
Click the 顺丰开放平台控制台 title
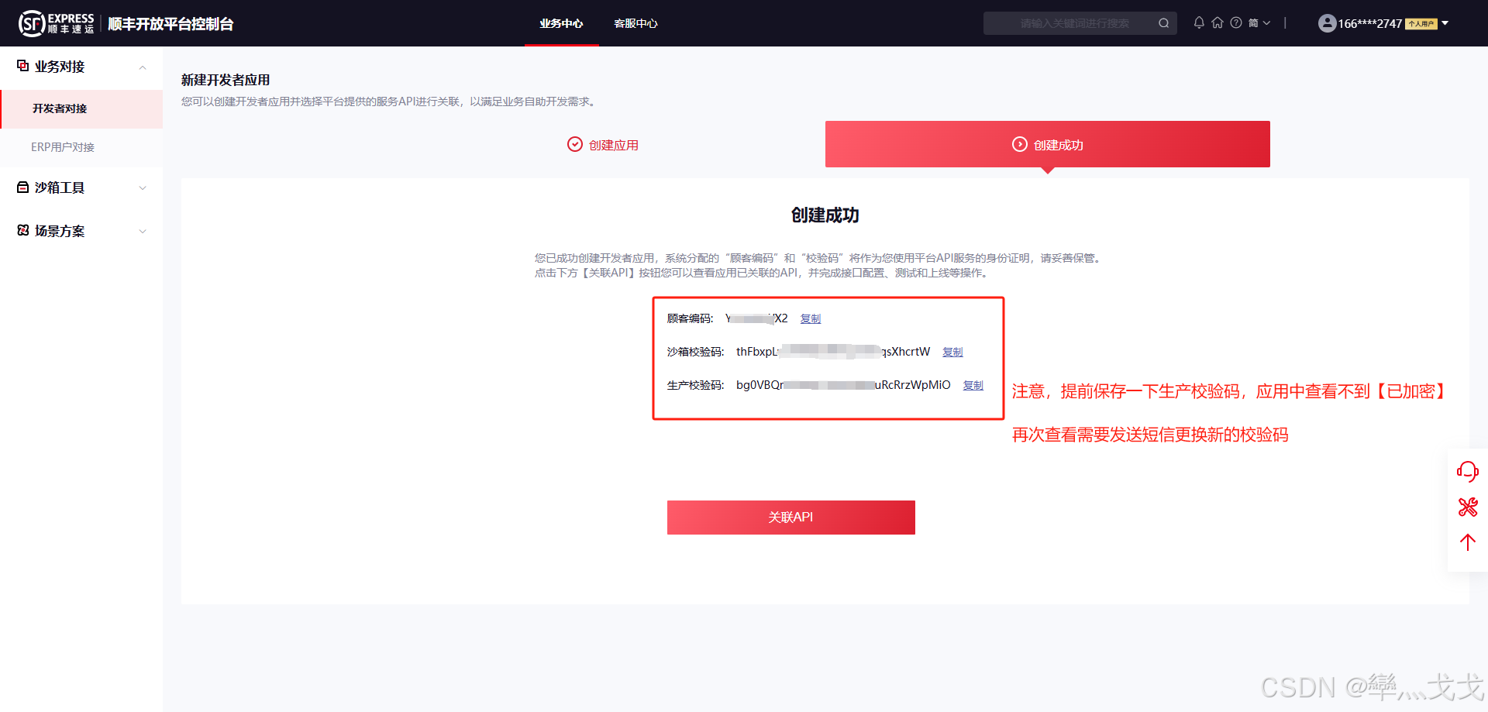(170, 24)
